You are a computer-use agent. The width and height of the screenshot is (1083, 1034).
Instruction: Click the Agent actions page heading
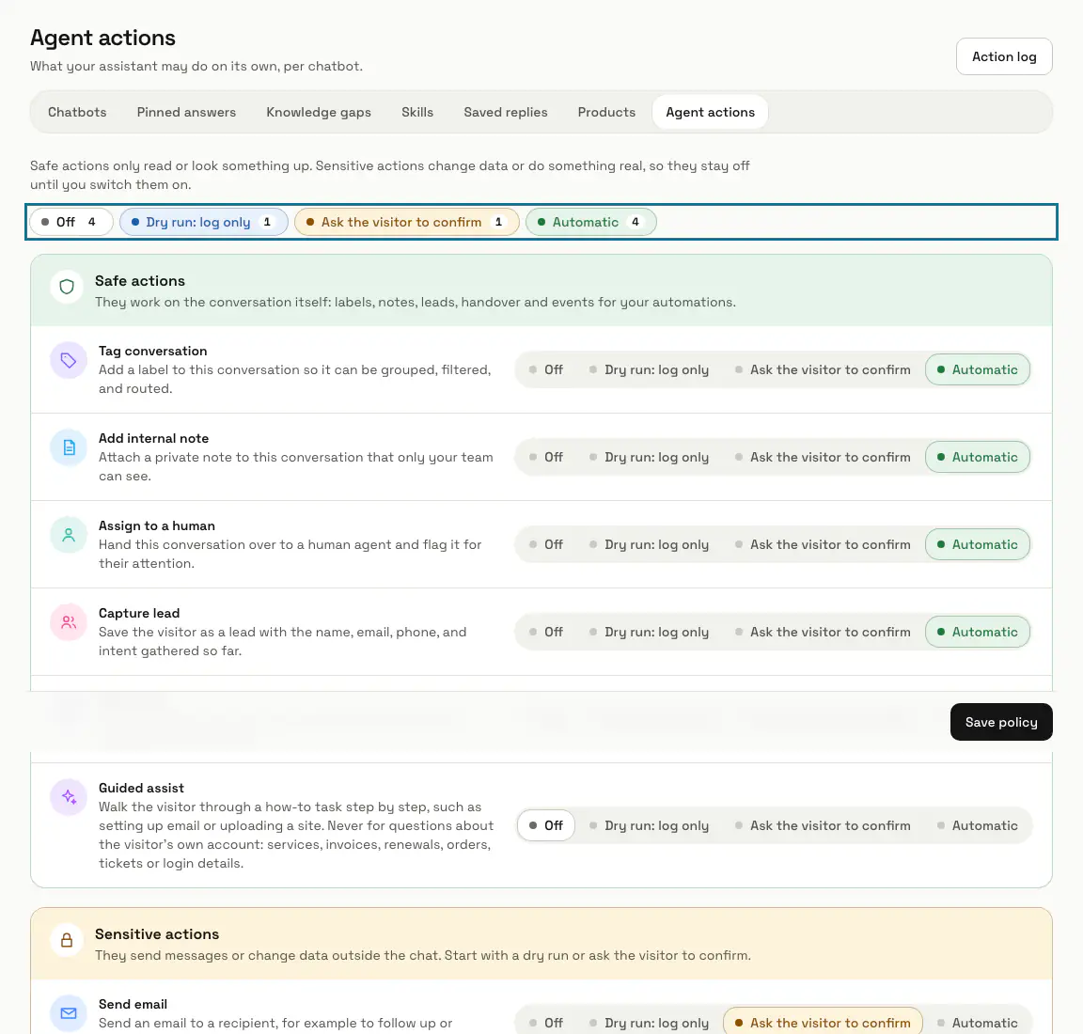pyautogui.click(x=102, y=38)
